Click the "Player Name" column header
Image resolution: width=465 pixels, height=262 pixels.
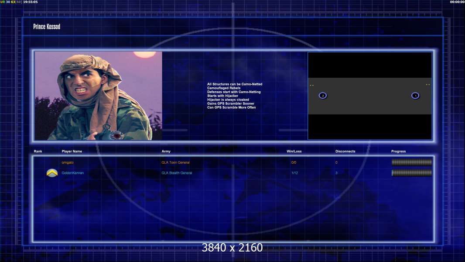click(72, 152)
